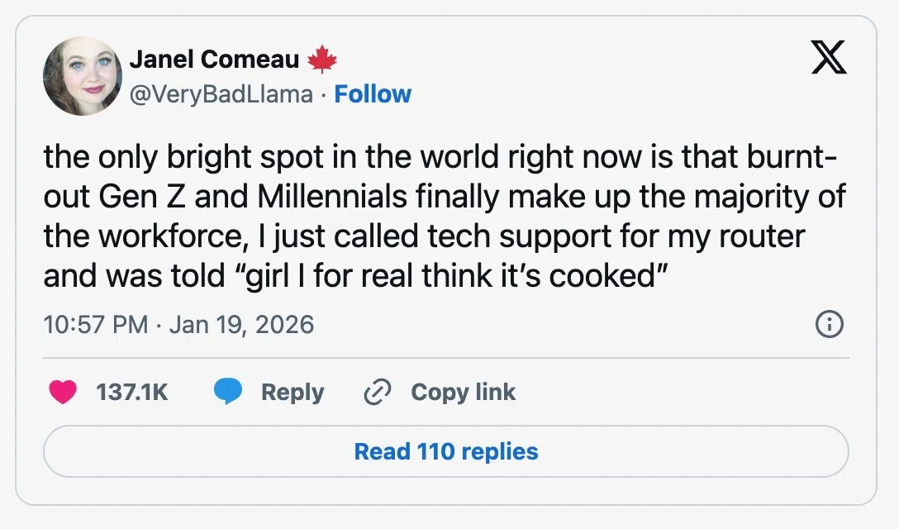This screenshot has width=899, height=529.
Task: Open the Twitter info circle icon
Action: [829, 326]
